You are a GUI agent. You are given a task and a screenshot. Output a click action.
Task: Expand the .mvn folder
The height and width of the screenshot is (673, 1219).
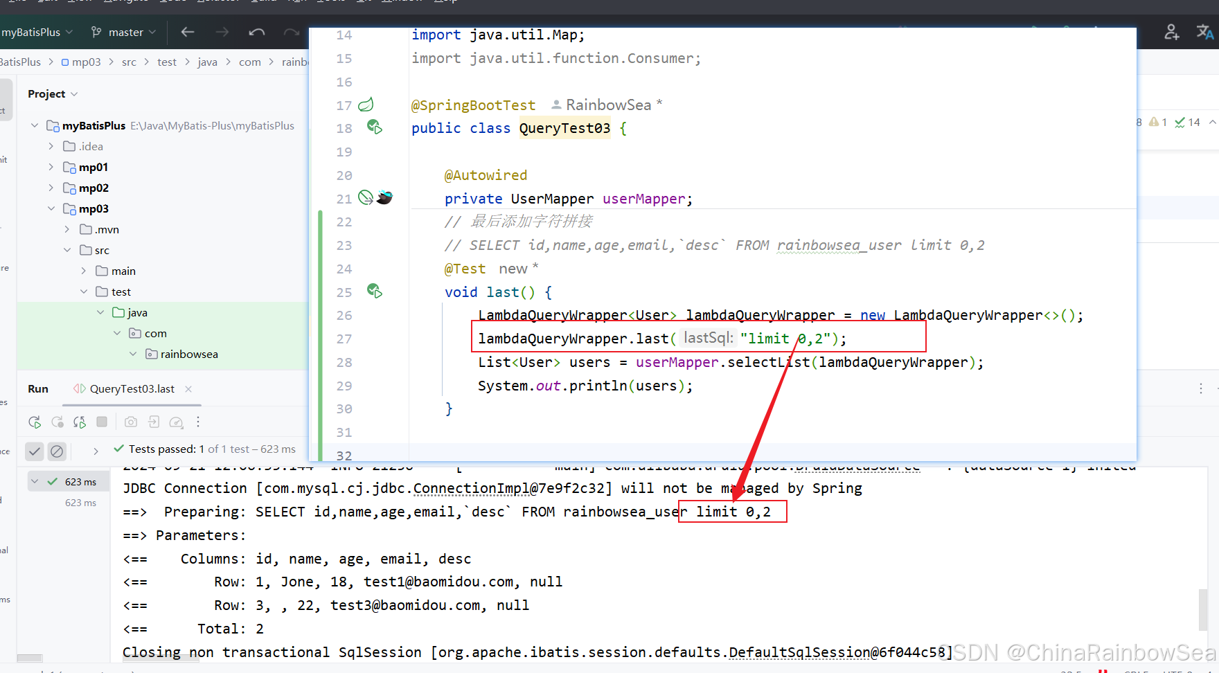pos(67,229)
